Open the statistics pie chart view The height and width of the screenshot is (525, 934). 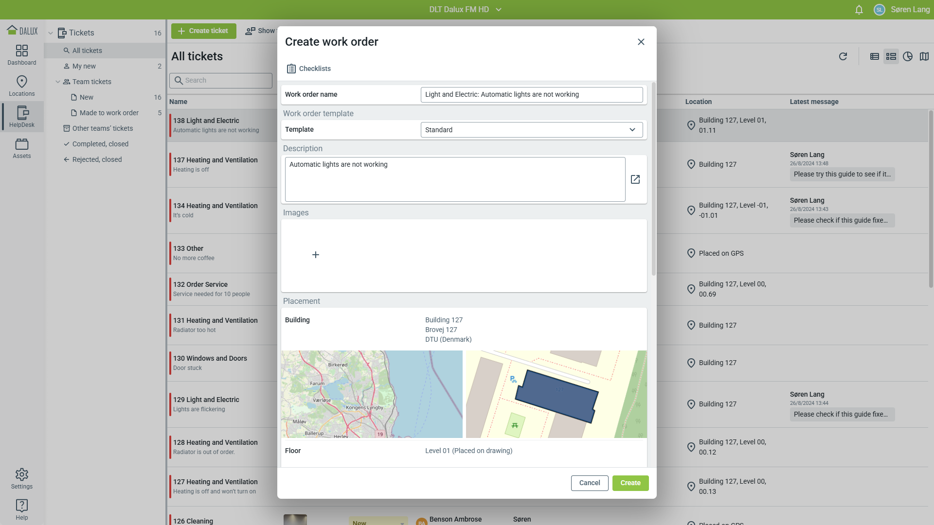pos(908,56)
